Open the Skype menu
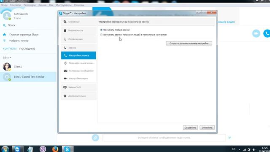This screenshot has height=152, width=270. pyautogui.click(x=4, y=5)
